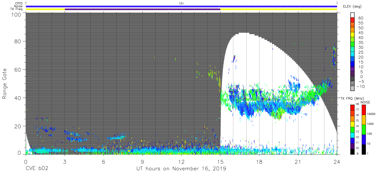Screen dimensions: 379x175
Task: Click the TX FRQ (MHz) colorbar title
Action: (x=353, y=98)
